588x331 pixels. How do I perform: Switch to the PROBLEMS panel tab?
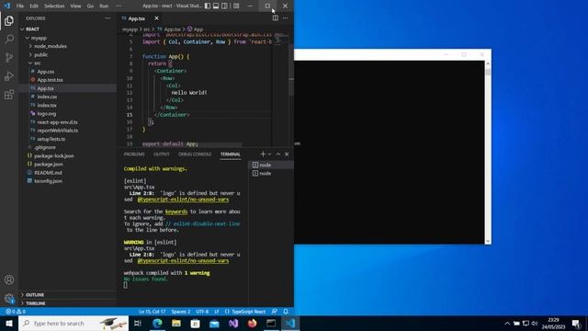click(134, 154)
